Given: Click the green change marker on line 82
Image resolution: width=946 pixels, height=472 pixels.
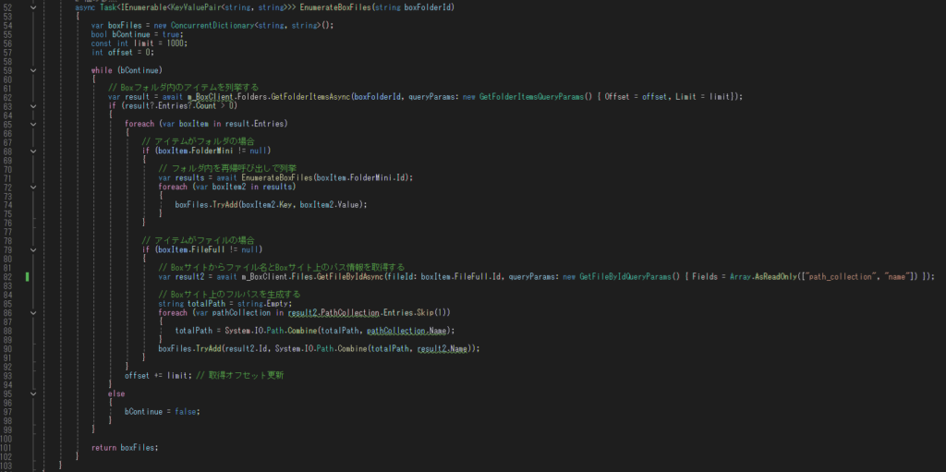Looking at the screenshot, I should tap(29, 276).
